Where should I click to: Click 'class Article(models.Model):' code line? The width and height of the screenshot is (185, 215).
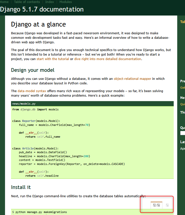[x=35, y=148]
